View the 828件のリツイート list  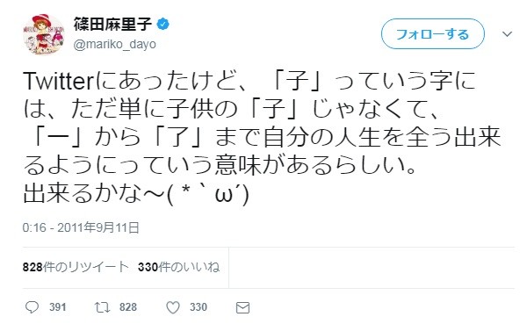[x=76, y=267]
